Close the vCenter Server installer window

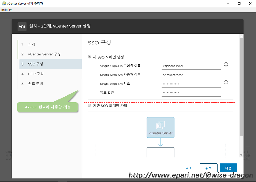251,4
